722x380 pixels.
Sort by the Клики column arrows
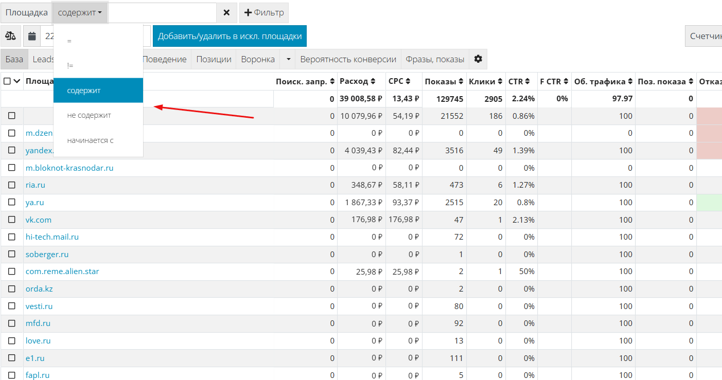500,81
